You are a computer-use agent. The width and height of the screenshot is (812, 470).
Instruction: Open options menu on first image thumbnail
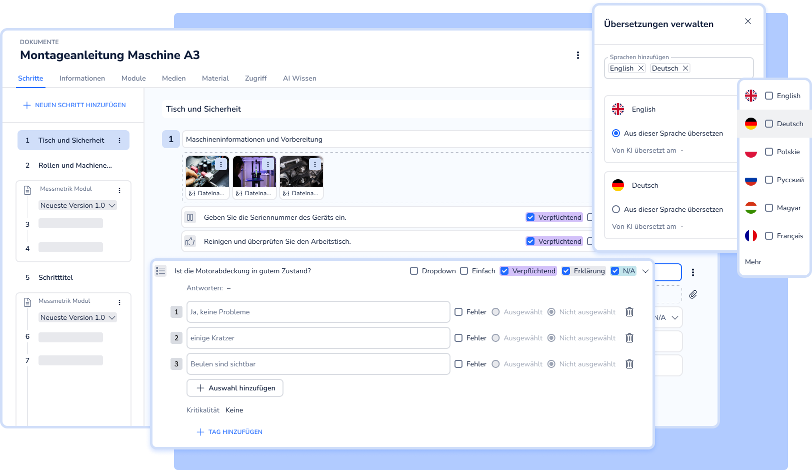click(x=221, y=164)
